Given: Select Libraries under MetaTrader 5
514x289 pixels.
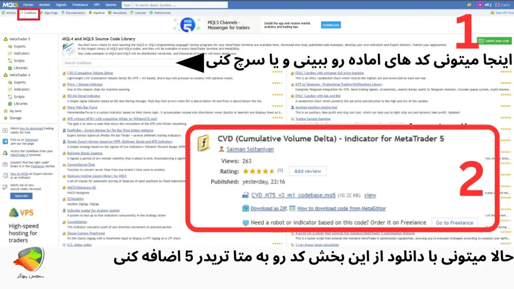Looking at the screenshot, I should (x=18, y=68).
